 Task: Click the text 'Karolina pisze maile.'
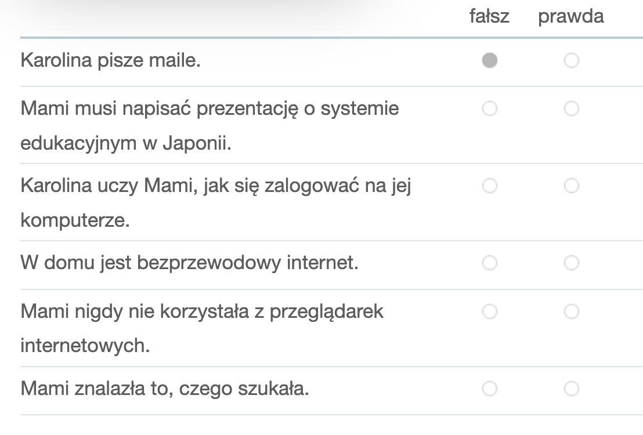(x=111, y=60)
